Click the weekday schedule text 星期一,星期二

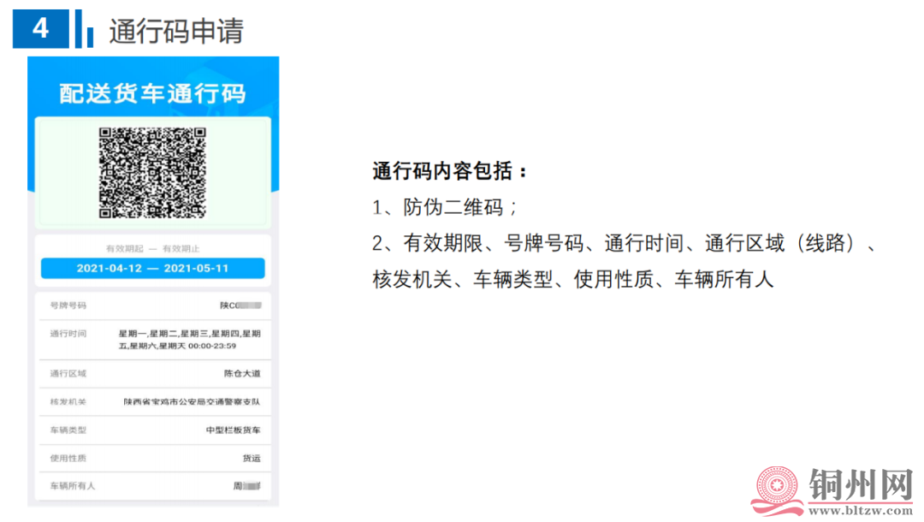pyautogui.click(x=189, y=340)
